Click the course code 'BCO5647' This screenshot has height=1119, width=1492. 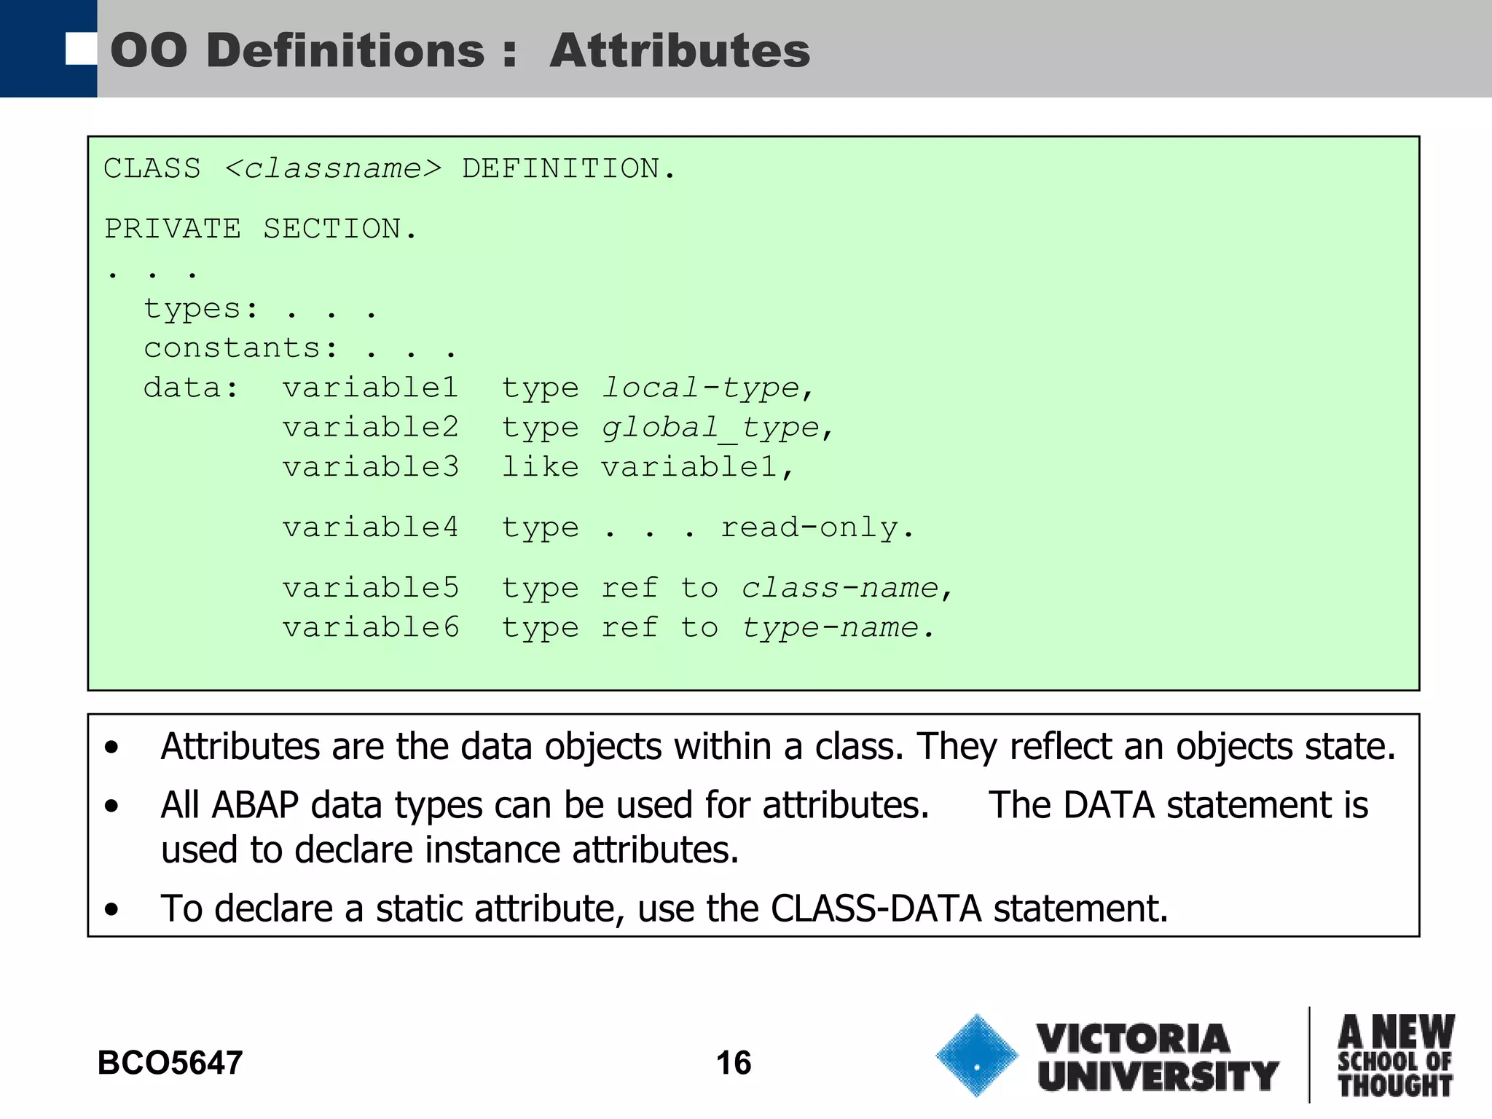(x=170, y=1063)
